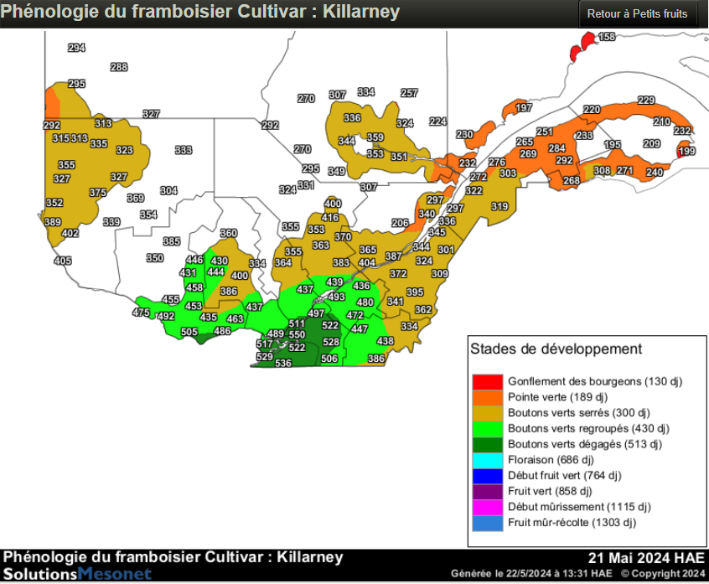Click the dark green Boutons verts dégagés swatch
The height and width of the screenshot is (584, 709).
tap(488, 444)
